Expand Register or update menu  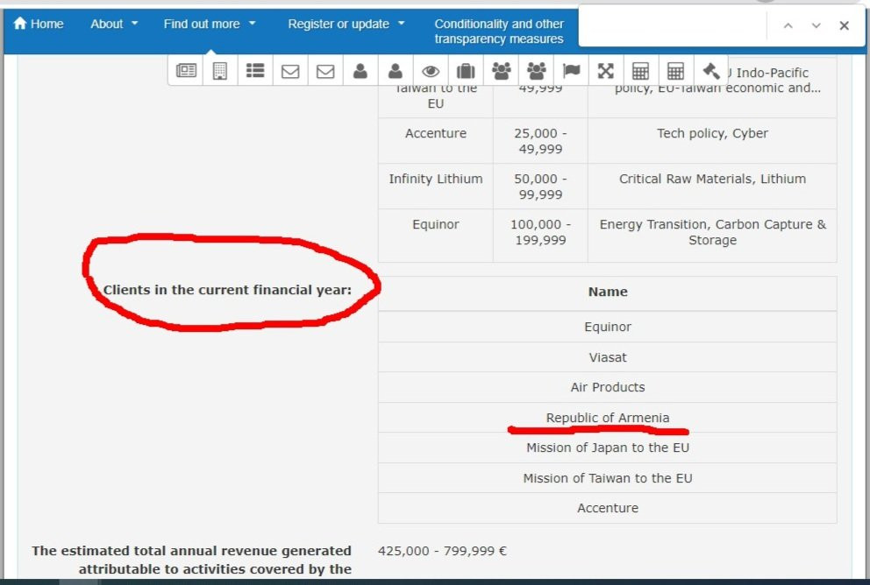click(346, 24)
